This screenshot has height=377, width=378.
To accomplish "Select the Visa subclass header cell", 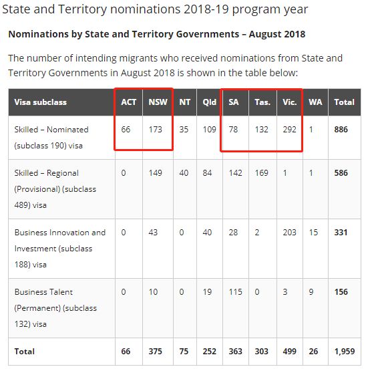I will (61, 102).
